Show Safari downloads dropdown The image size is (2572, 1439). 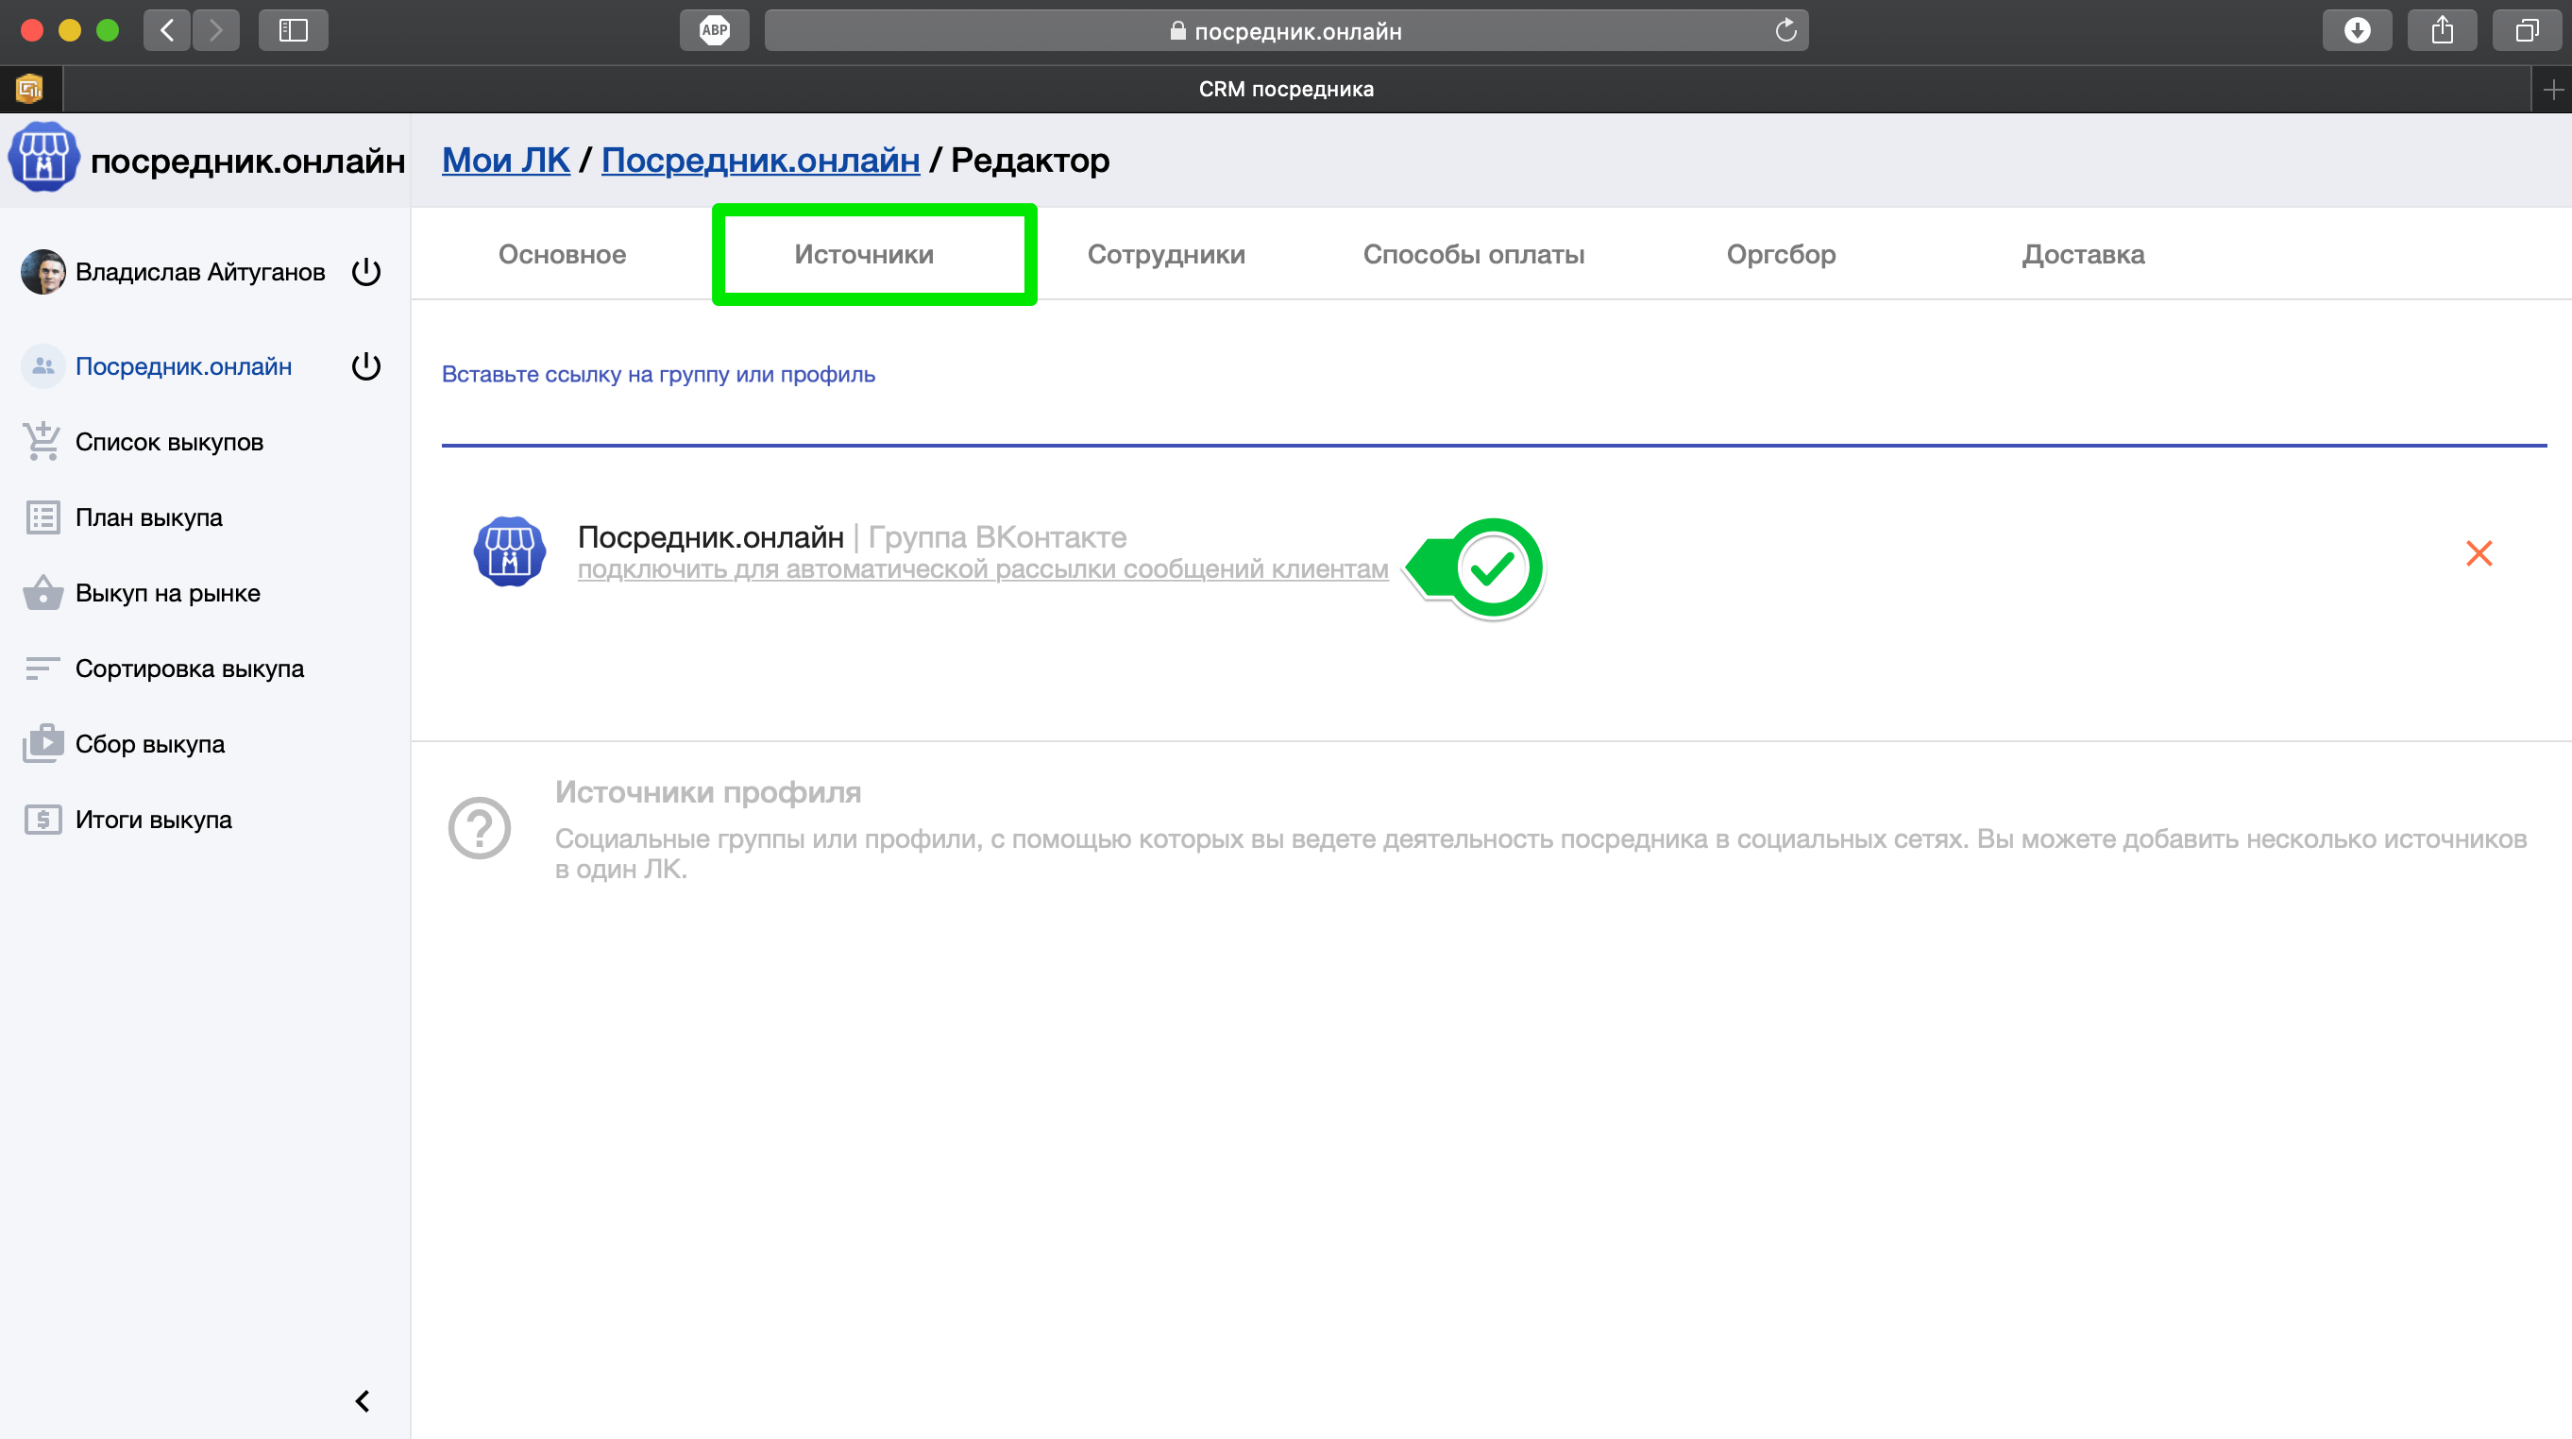coord(2357,31)
